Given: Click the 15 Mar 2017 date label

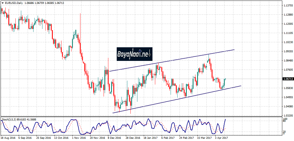Looking at the screenshot, I should pos(204,138).
